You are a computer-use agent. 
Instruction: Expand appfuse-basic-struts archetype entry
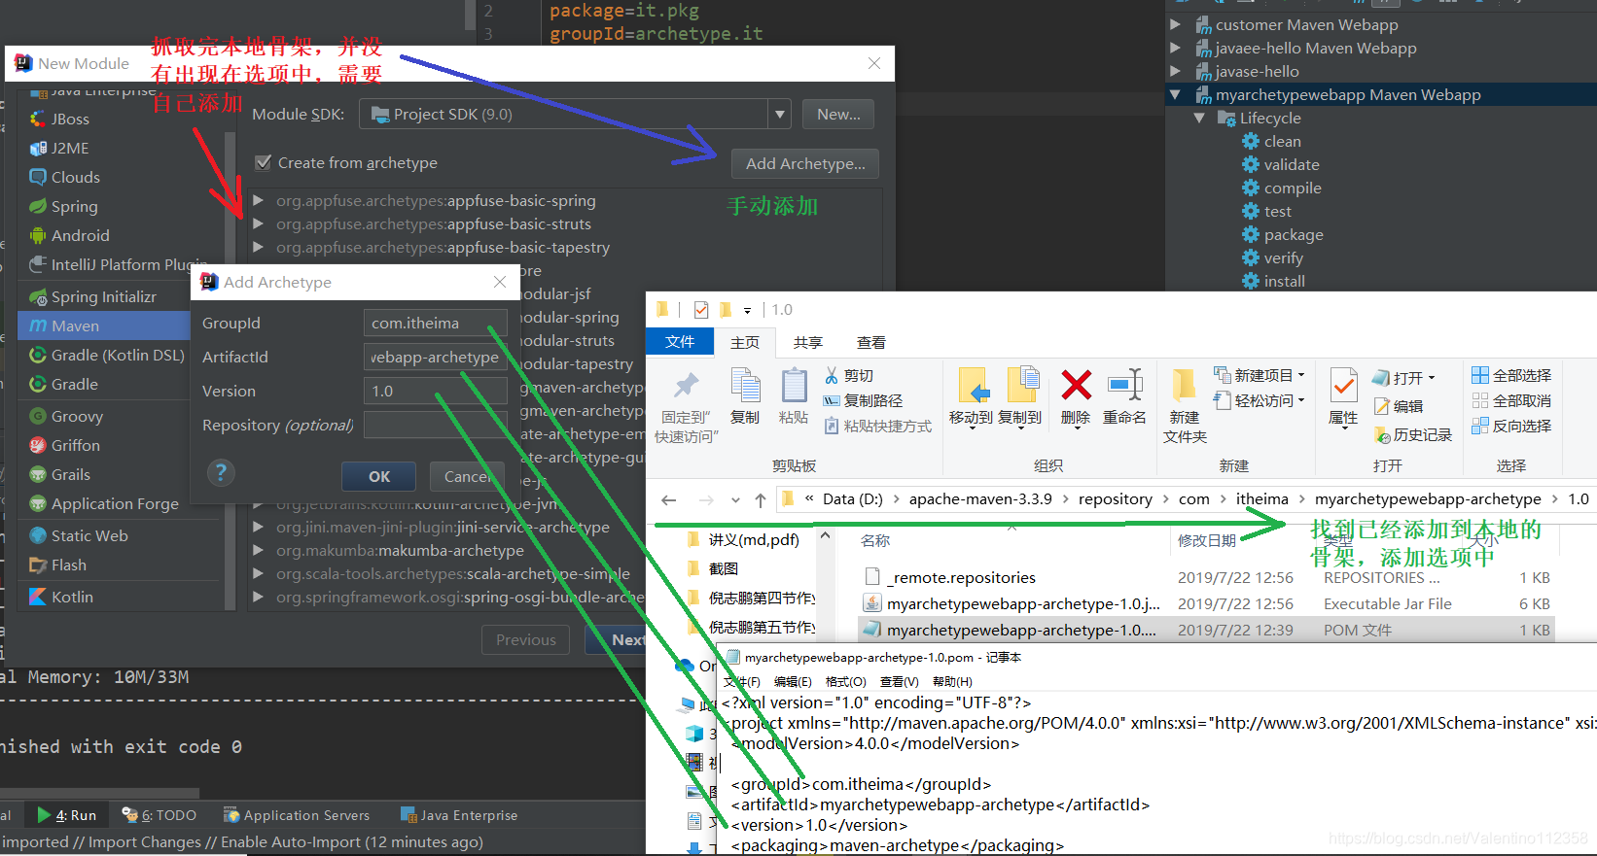coord(259,223)
